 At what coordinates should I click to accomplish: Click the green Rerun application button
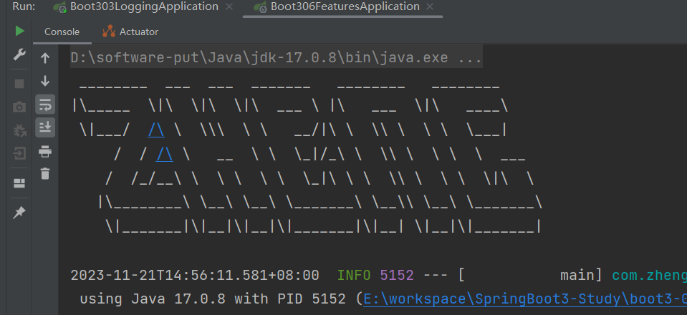pyautogui.click(x=19, y=31)
